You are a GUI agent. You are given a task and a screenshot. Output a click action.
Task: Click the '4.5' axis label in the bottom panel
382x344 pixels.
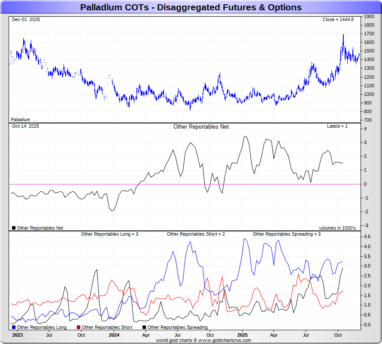(367, 236)
